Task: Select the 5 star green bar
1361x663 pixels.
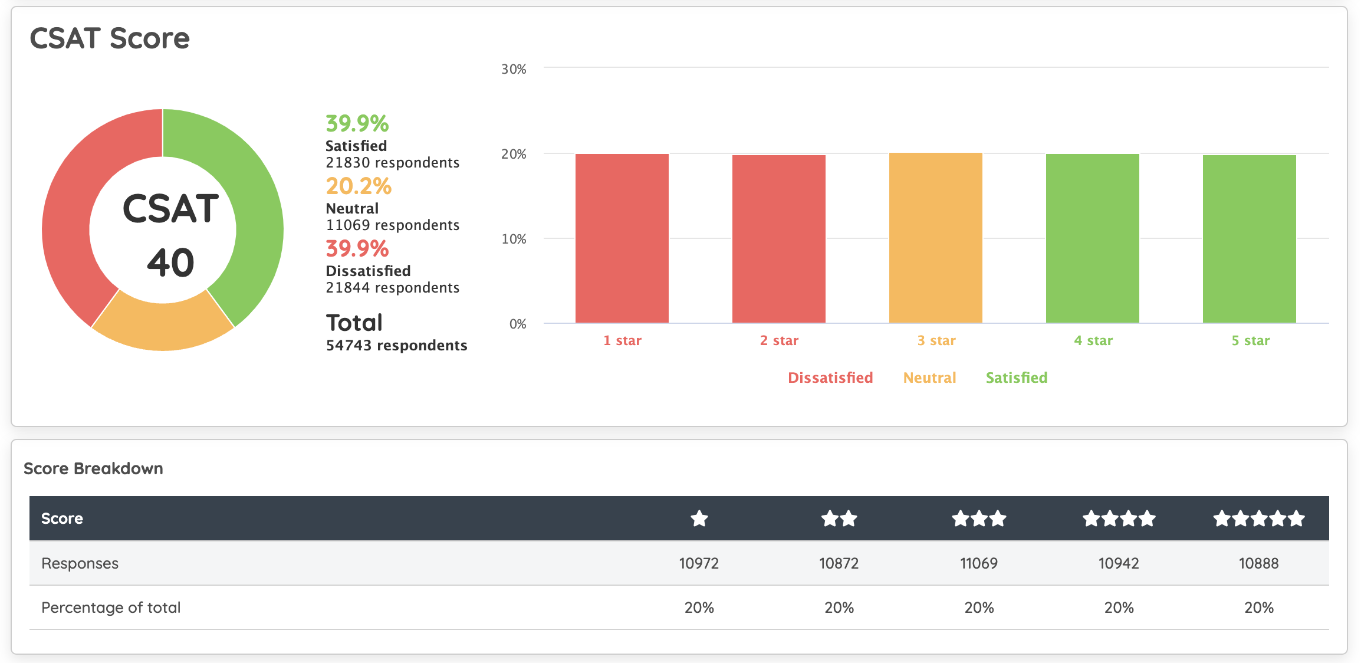Action: point(1250,239)
